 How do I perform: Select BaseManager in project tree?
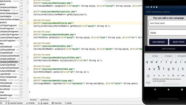[6, 95]
